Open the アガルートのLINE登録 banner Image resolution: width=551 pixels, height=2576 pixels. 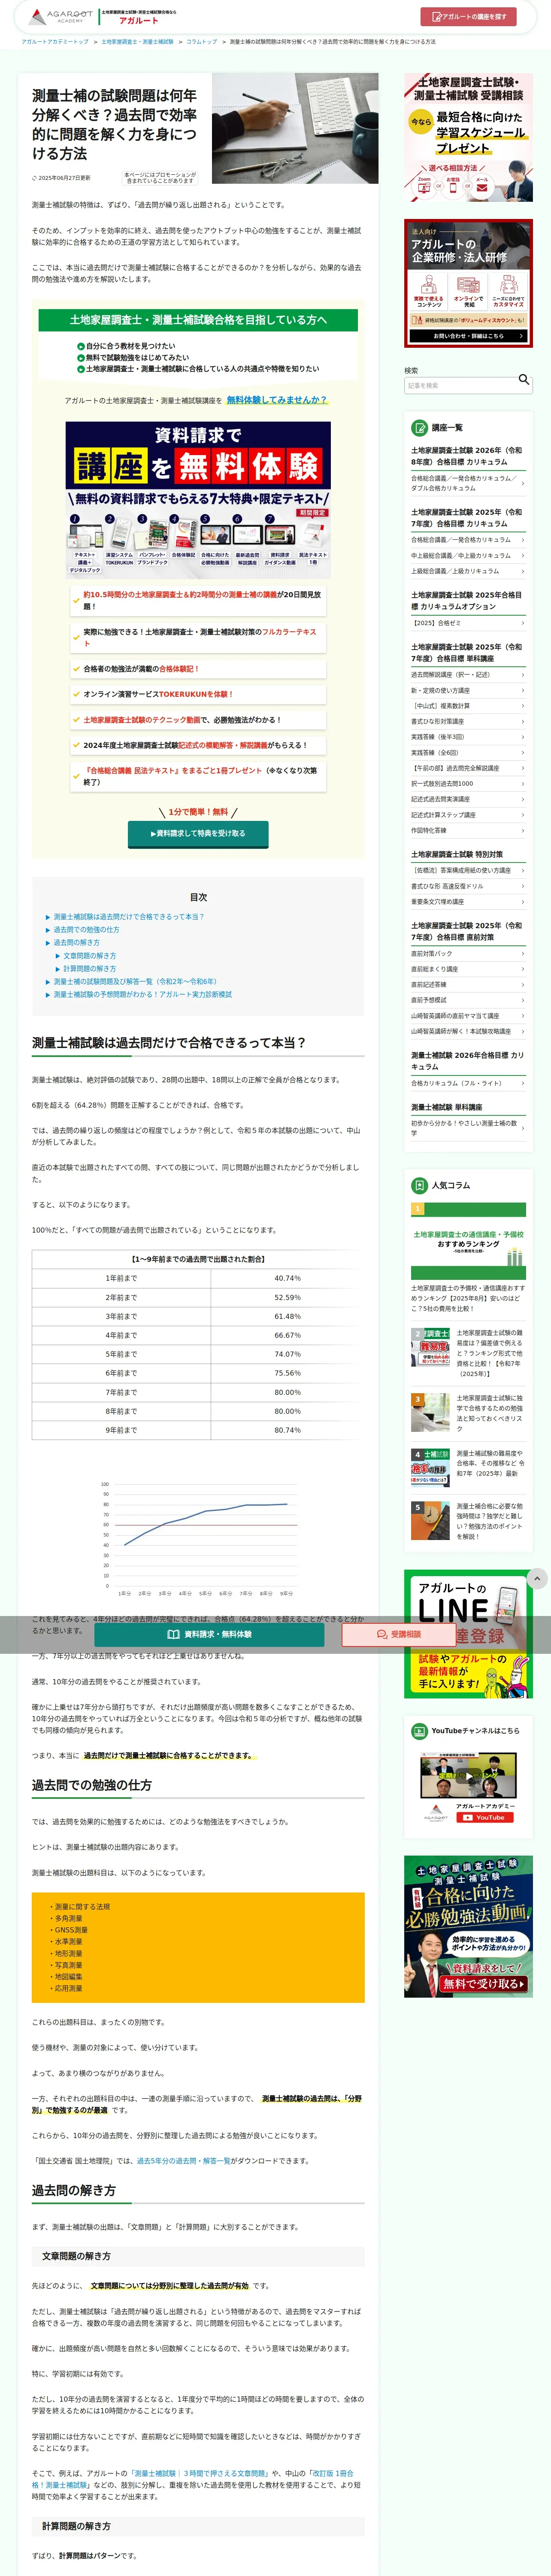coord(468,1634)
